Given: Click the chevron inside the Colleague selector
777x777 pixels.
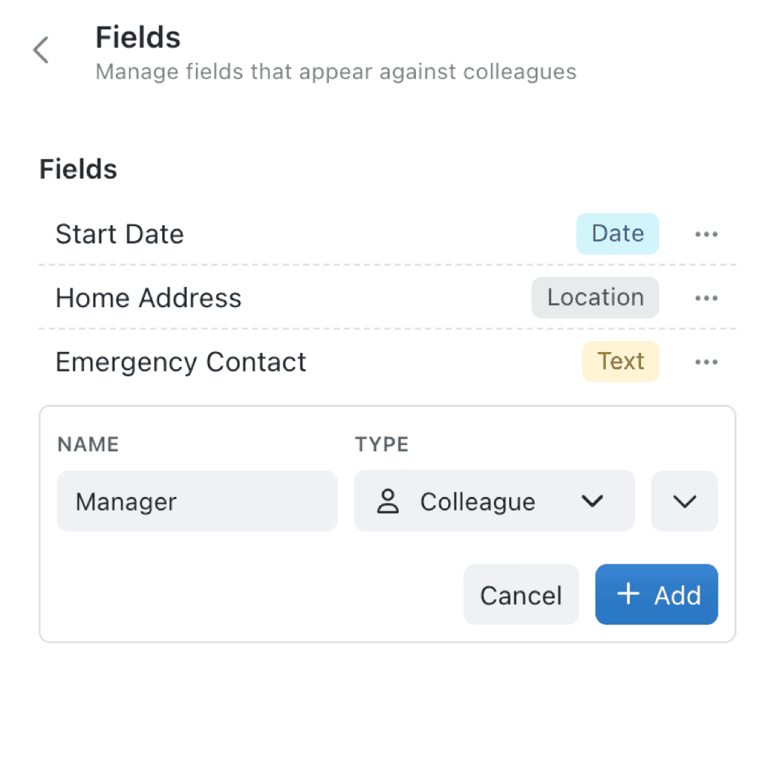Looking at the screenshot, I should (592, 501).
